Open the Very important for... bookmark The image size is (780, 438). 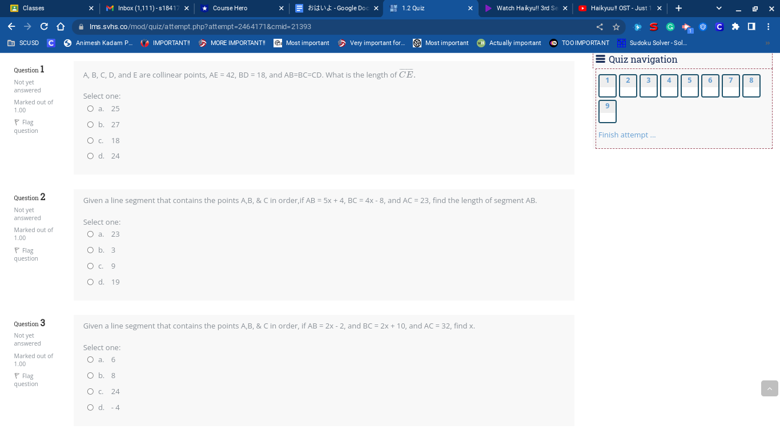[x=371, y=43]
